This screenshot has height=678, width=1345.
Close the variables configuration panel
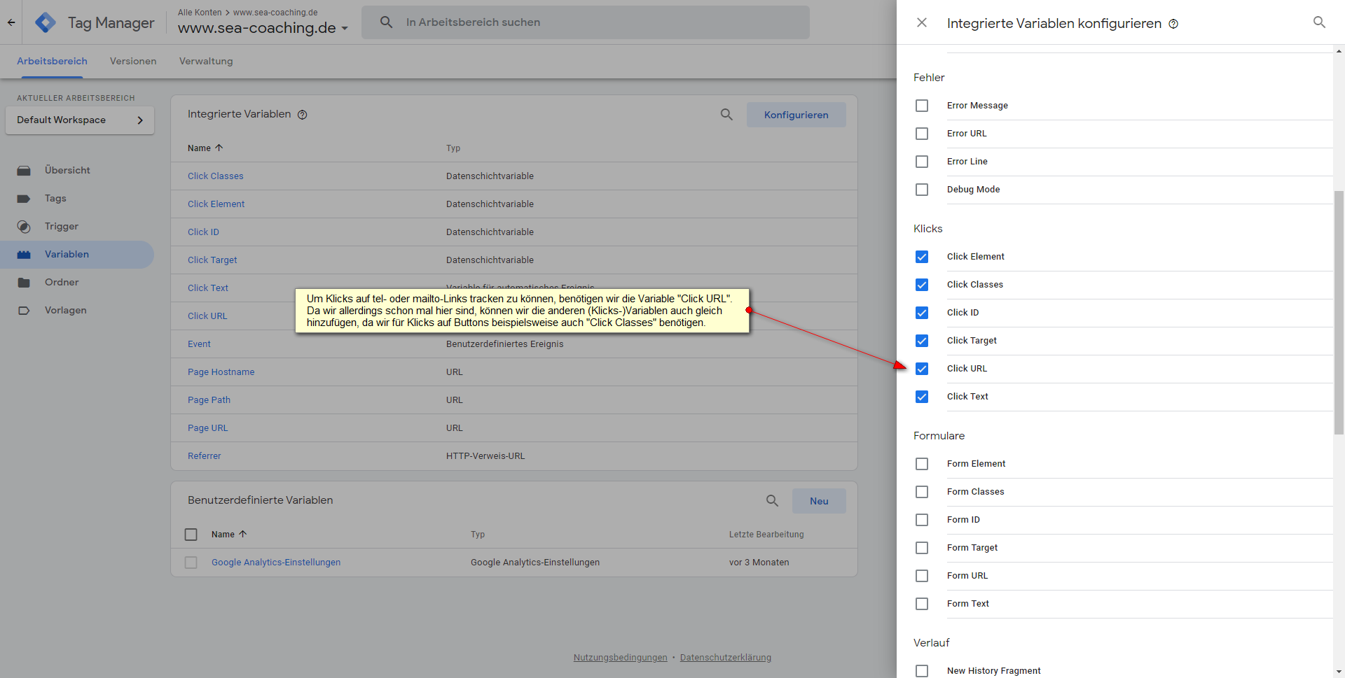pos(922,22)
